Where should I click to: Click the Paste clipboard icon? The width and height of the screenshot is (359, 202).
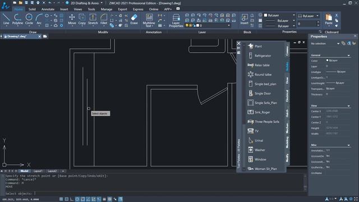[329, 19]
